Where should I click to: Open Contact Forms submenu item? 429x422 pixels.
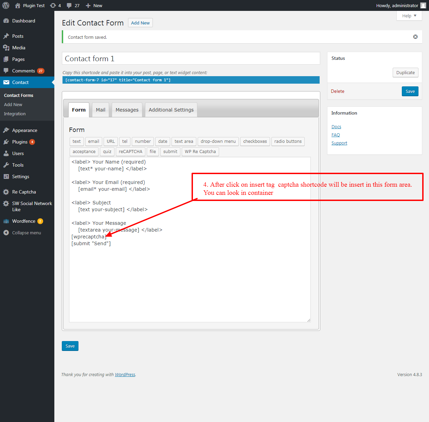[19, 96]
